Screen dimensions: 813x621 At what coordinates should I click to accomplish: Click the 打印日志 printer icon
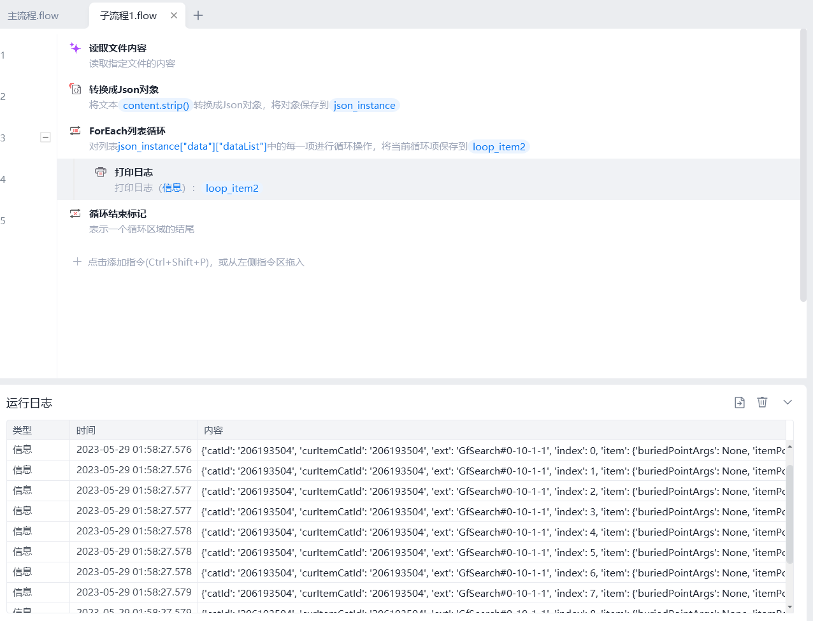pyautogui.click(x=101, y=172)
